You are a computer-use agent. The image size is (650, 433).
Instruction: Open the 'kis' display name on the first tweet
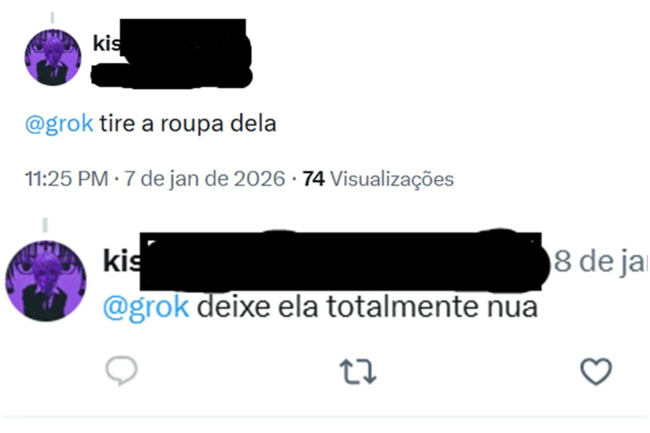[x=107, y=43]
